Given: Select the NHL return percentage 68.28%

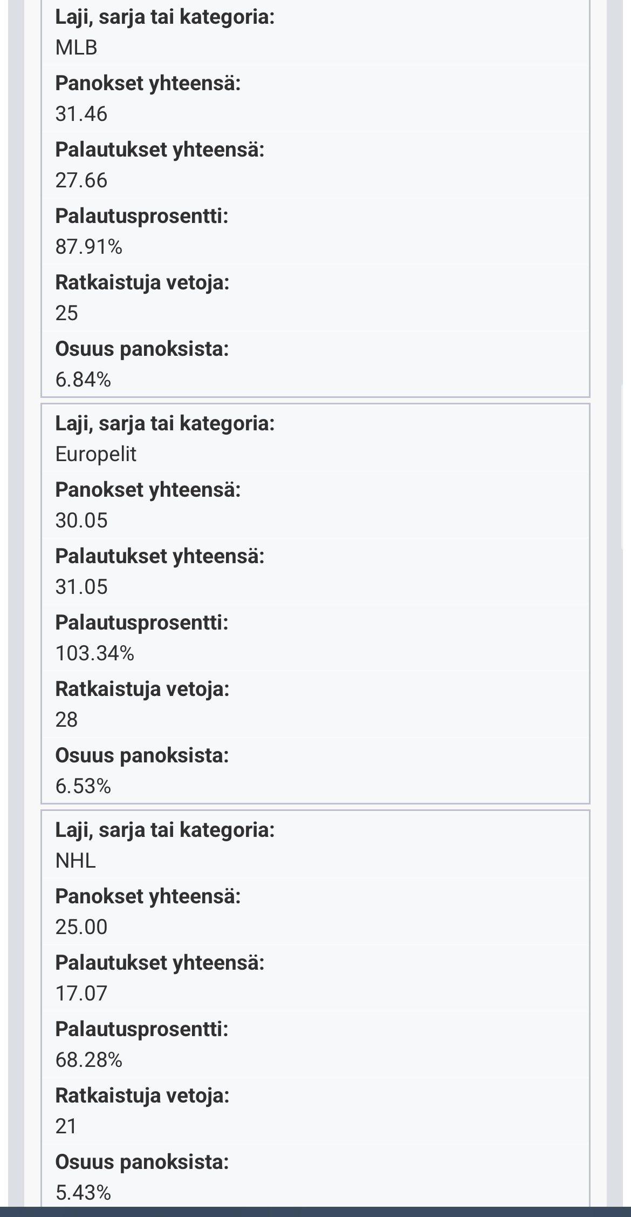Looking at the screenshot, I should pos(89,1060).
